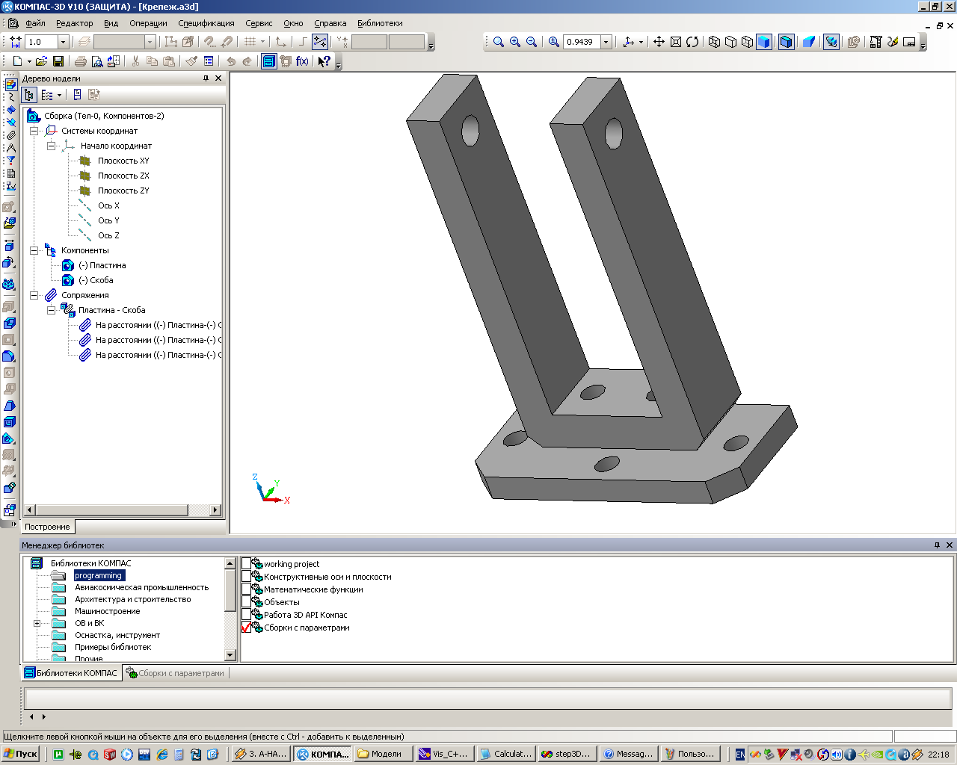Click the 'Пуск' Start button
The height and width of the screenshot is (765, 957).
pyautogui.click(x=21, y=754)
